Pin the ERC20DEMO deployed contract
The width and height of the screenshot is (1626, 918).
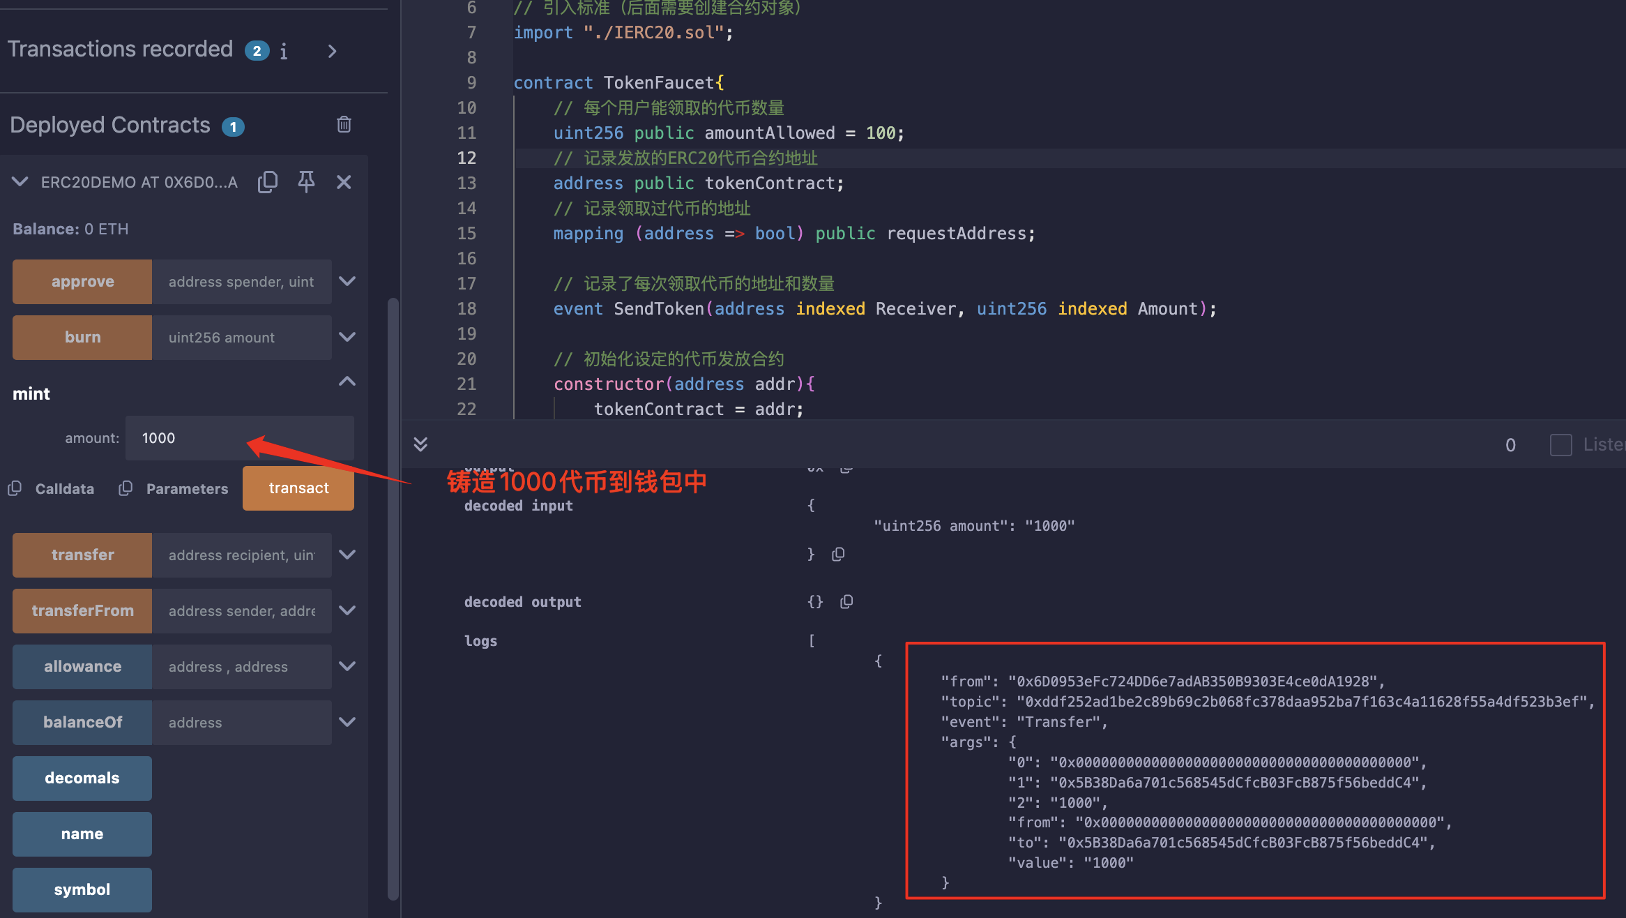pyautogui.click(x=306, y=182)
